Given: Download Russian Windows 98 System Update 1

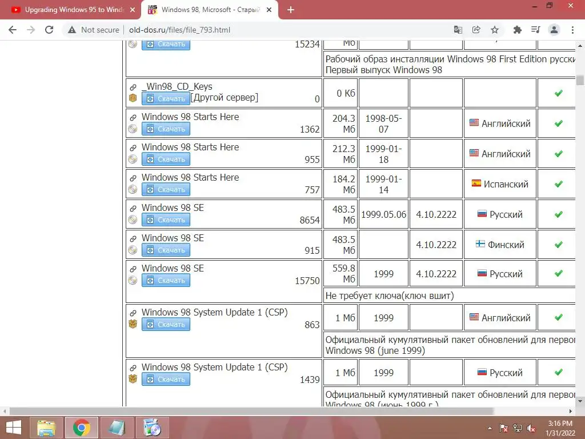Looking at the screenshot, I should coord(166,380).
